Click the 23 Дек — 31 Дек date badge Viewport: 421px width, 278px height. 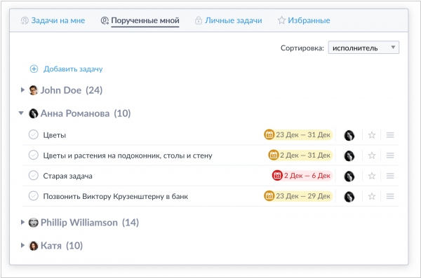pyautogui.click(x=298, y=134)
